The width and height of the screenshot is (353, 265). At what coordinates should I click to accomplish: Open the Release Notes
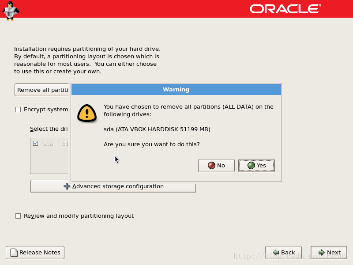pos(35,253)
